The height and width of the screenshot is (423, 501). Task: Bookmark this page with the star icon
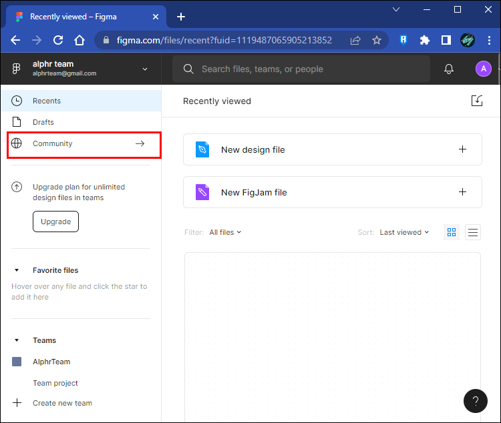pos(377,40)
